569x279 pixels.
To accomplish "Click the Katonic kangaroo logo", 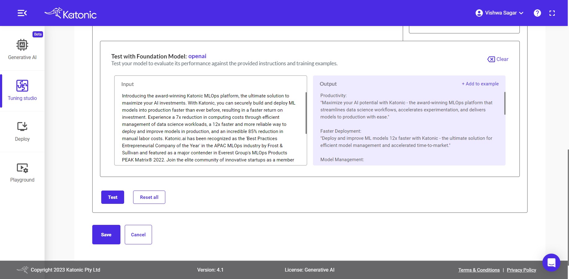I will pos(71,13).
